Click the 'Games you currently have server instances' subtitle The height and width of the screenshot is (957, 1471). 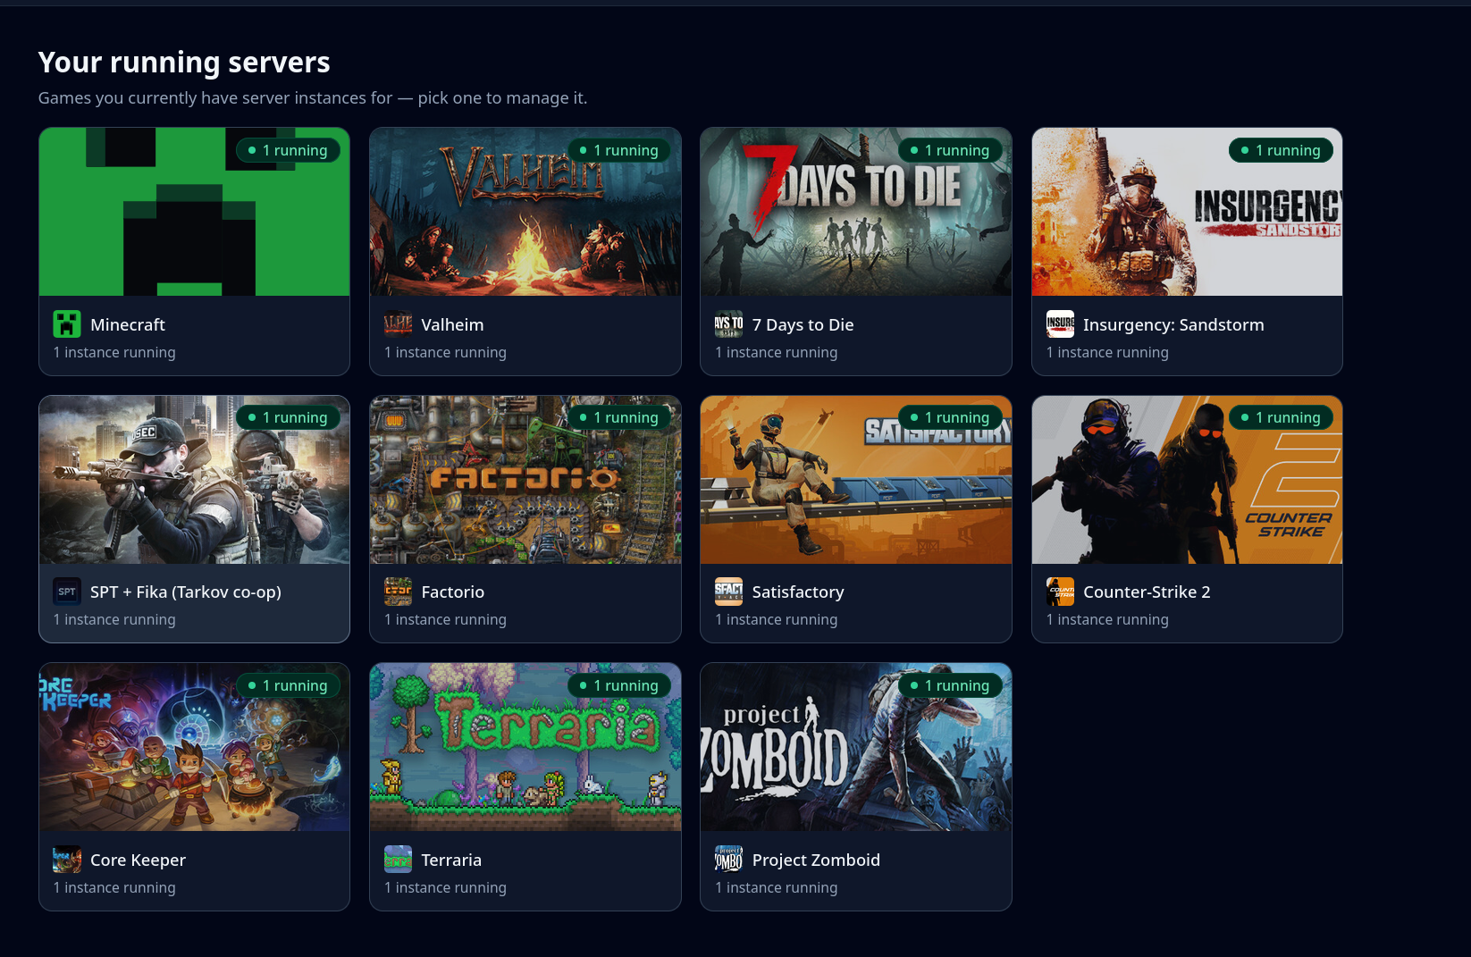pos(313,97)
